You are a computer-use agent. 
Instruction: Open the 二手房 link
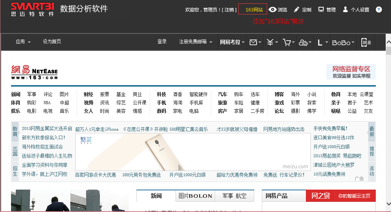click(257, 111)
